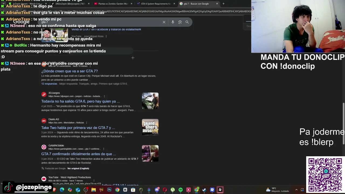Open Outlook from the taskbar
This screenshot has height=194, width=345.
78,190
